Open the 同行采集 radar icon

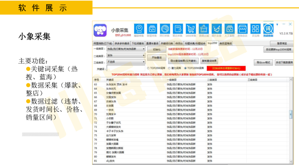click(x=165, y=29)
